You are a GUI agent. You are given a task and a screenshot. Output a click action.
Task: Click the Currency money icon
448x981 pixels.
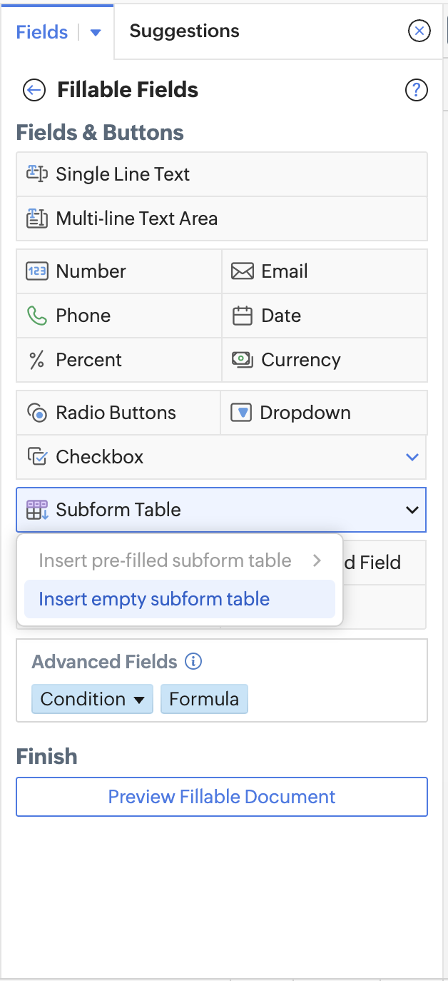pos(243,360)
